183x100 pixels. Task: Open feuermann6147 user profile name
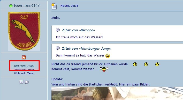(27, 5)
